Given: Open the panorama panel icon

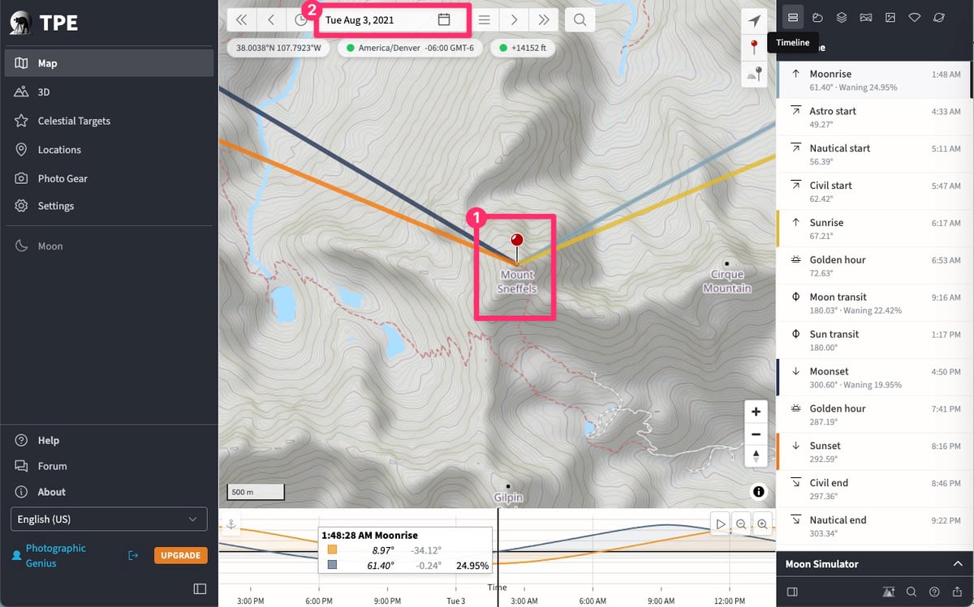Looking at the screenshot, I should pos(866,17).
